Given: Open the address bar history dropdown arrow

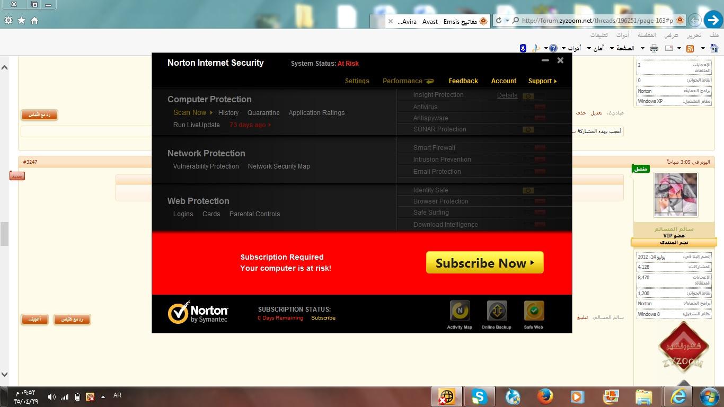Looking at the screenshot, I should (x=507, y=21).
